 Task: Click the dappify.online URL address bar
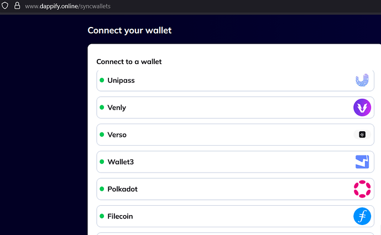(166, 6)
